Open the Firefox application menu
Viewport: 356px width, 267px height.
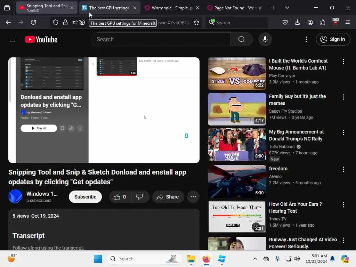(348, 22)
